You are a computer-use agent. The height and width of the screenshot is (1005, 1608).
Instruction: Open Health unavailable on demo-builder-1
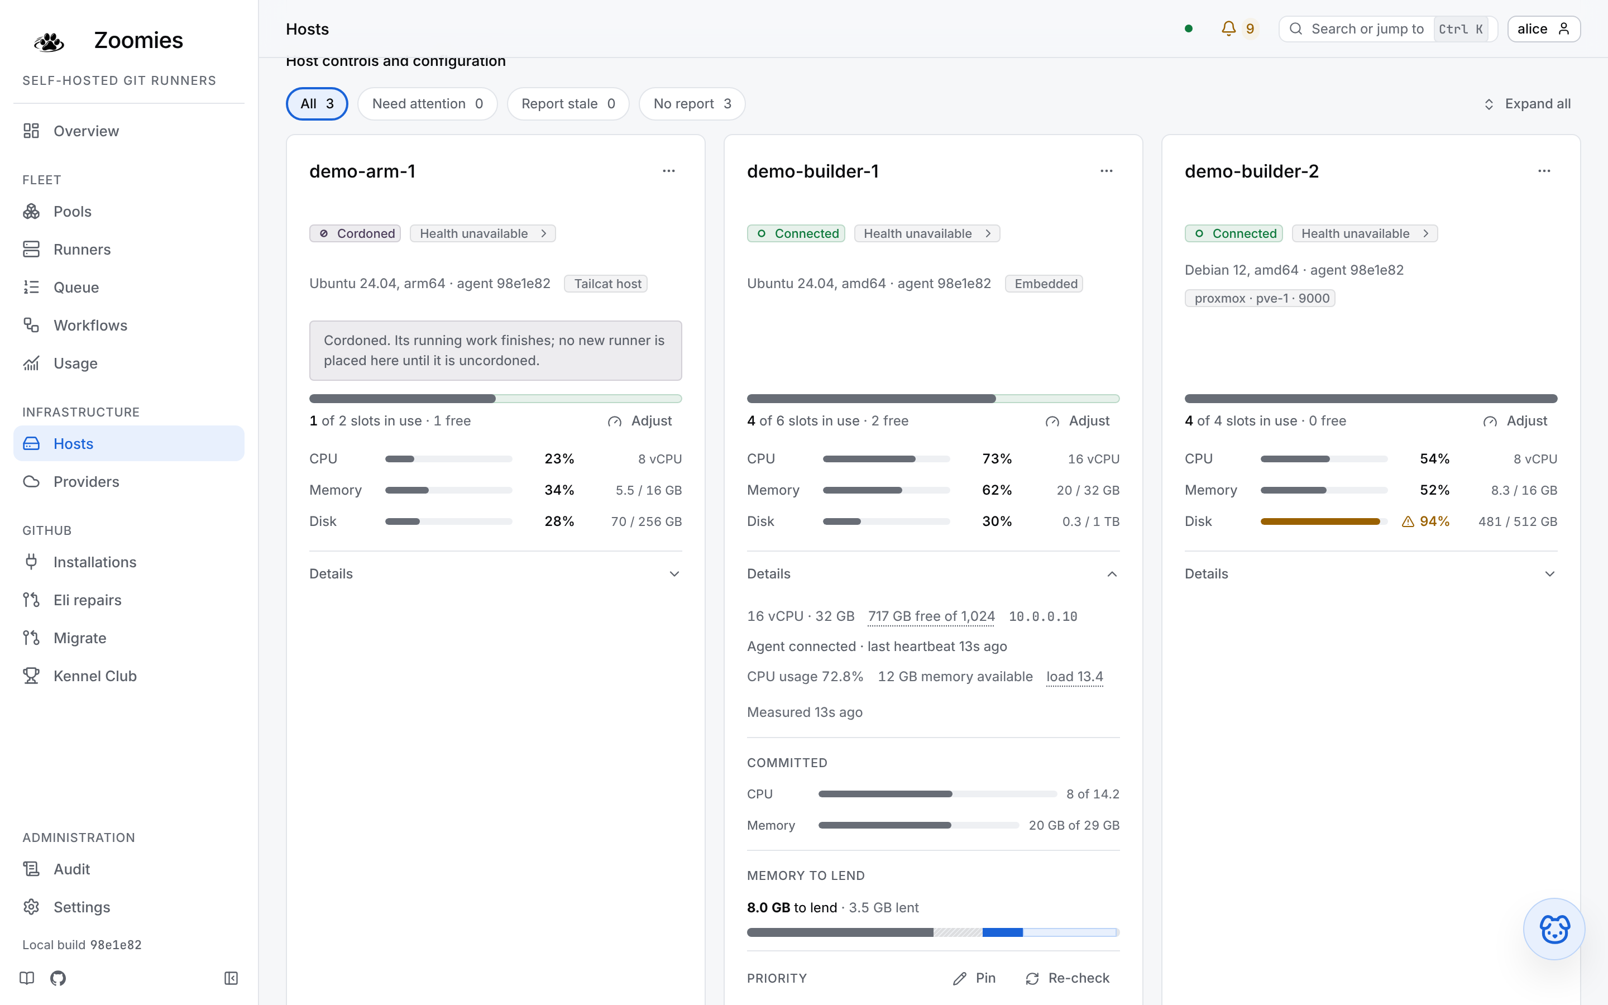tap(927, 233)
